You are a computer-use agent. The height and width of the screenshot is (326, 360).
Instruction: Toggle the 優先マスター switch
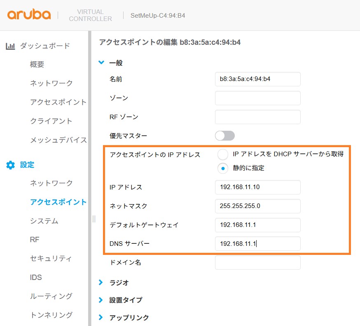click(x=225, y=136)
